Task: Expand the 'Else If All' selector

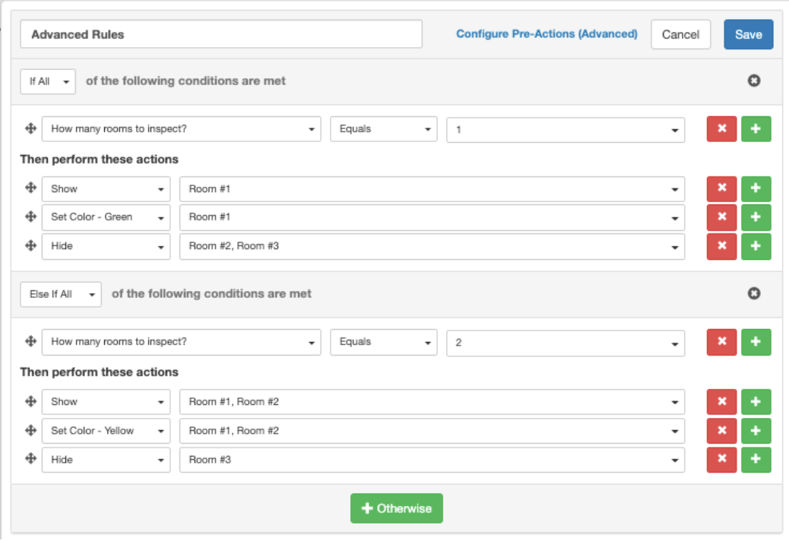Action: coord(60,293)
